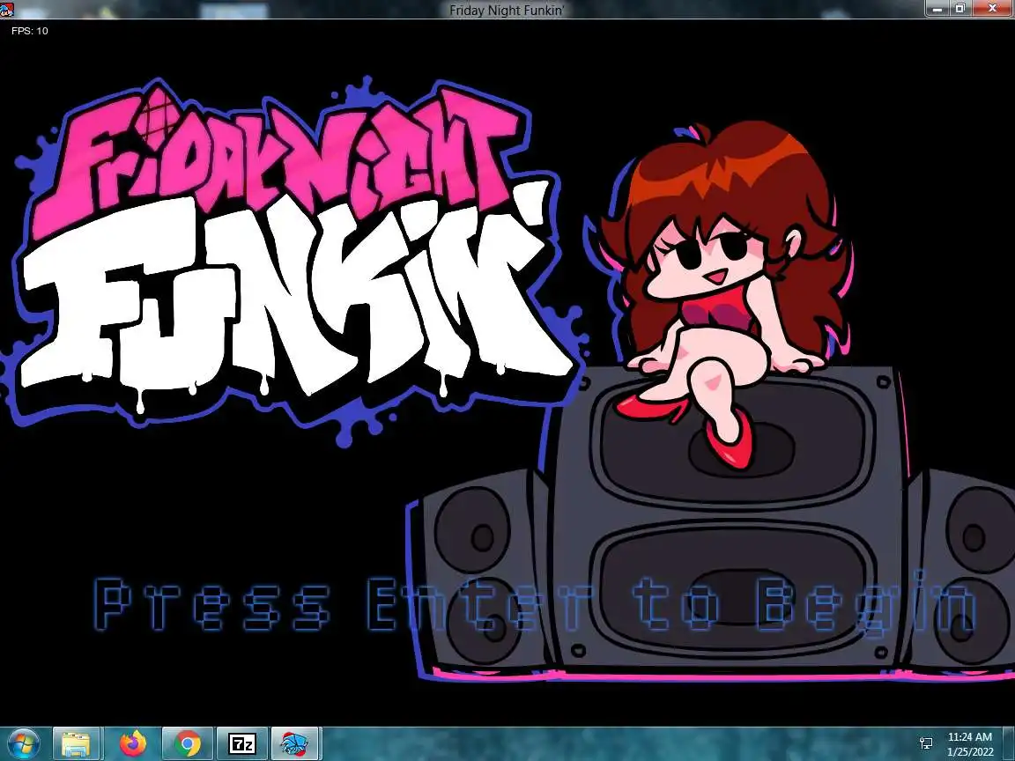
Task: Open the Windows Start menu orb
Action: (x=23, y=744)
